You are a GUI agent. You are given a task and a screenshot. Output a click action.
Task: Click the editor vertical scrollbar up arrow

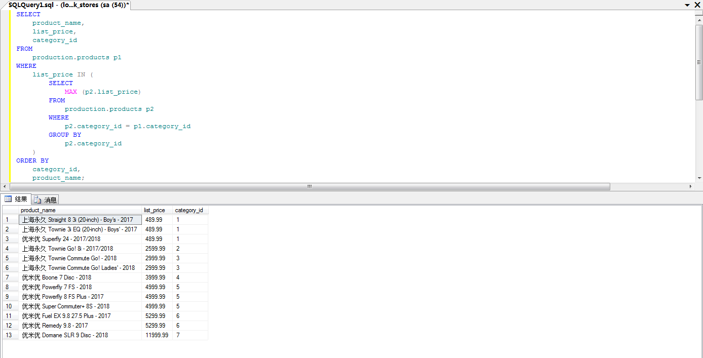pos(699,19)
